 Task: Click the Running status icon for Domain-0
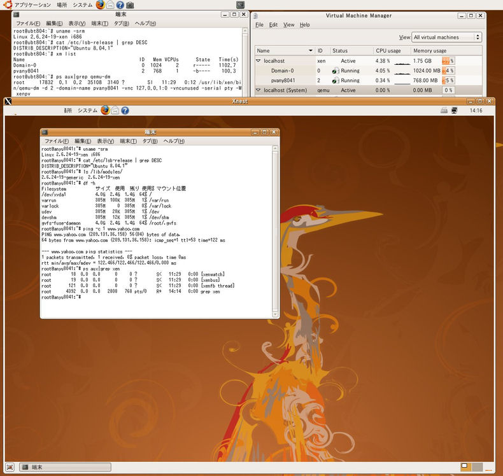pos(336,71)
